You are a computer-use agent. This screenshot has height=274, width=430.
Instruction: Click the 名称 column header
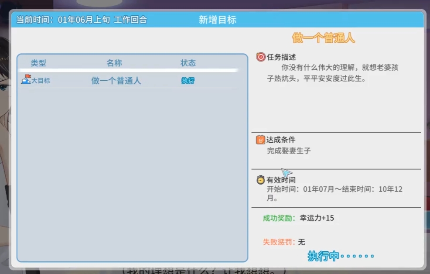[114, 63]
